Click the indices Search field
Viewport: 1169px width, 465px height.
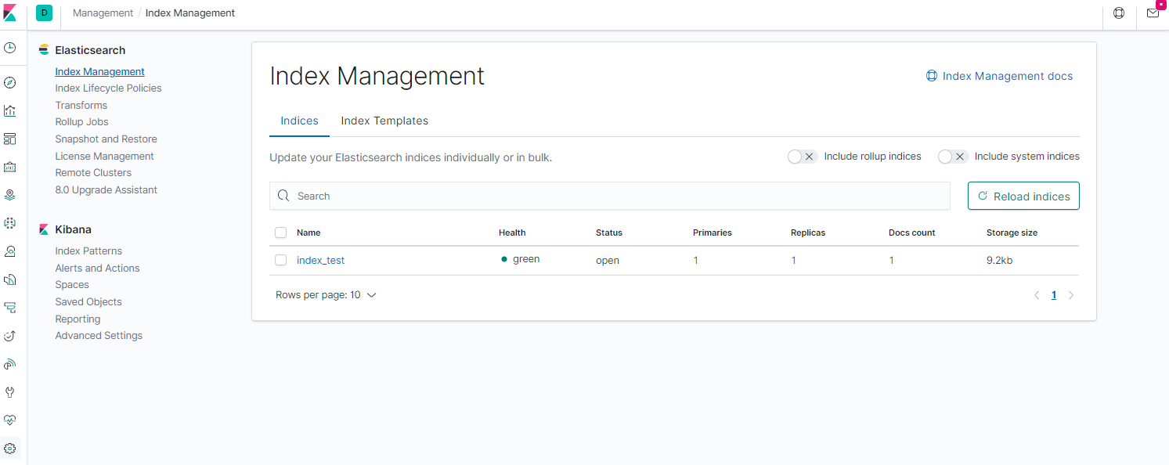(610, 196)
